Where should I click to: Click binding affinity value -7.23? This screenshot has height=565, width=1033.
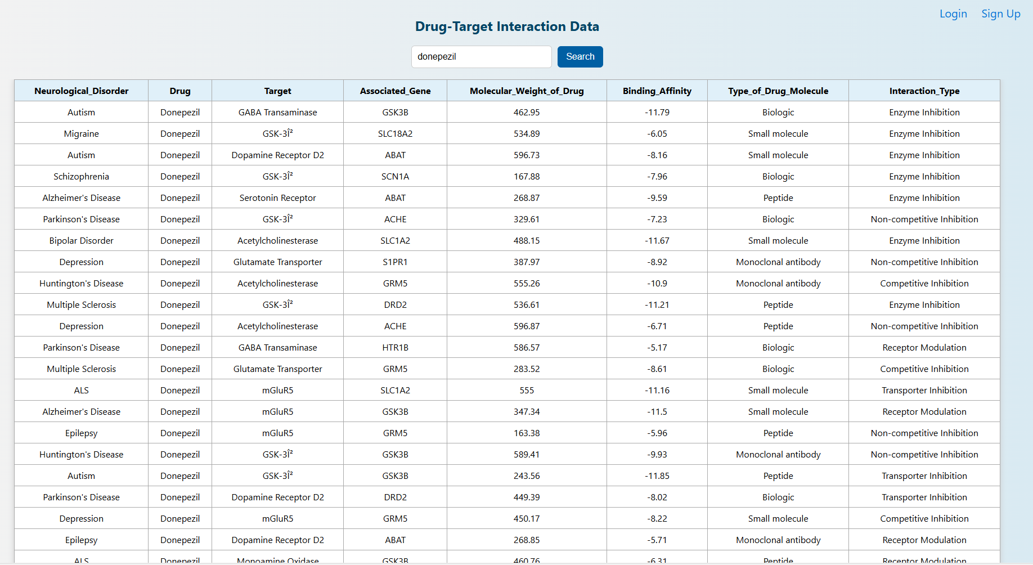[x=657, y=219]
